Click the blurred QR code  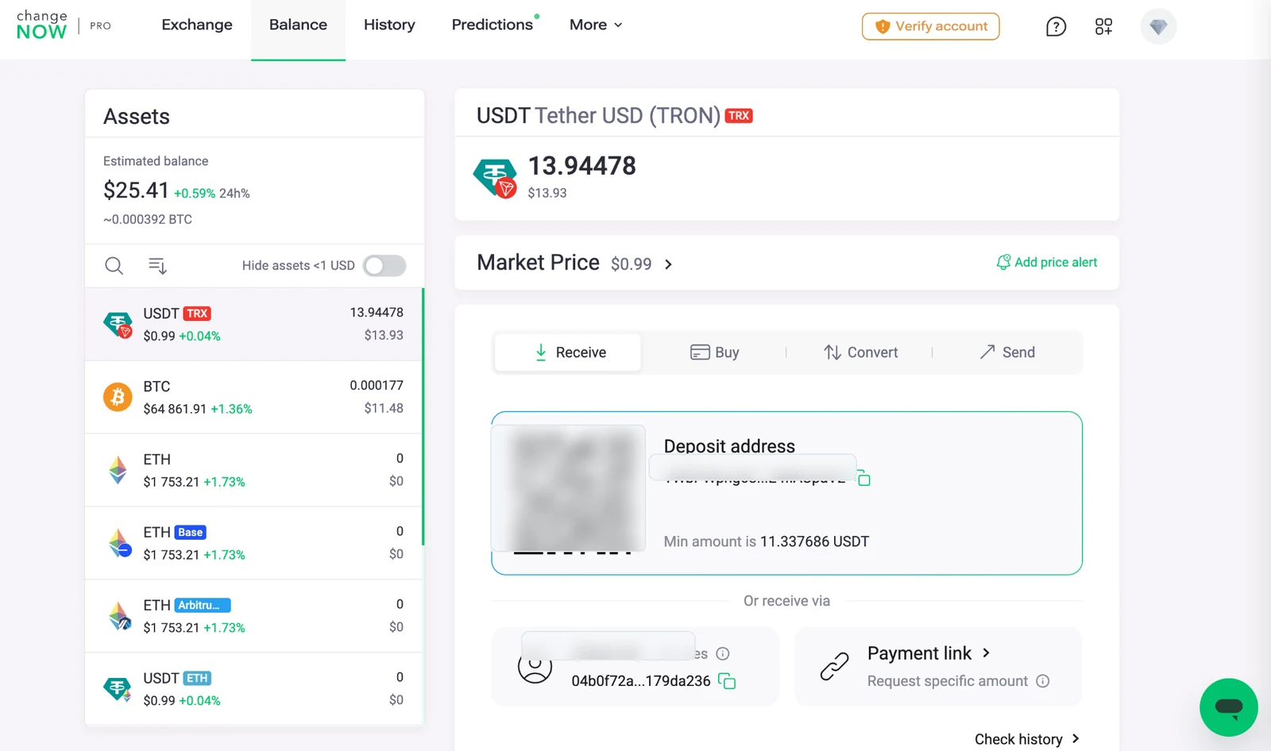tap(569, 488)
